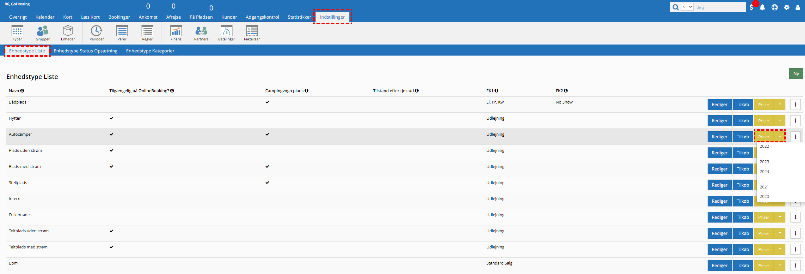Switch to the Enhedstype Kategorier tab

pyautogui.click(x=150, y=51)
